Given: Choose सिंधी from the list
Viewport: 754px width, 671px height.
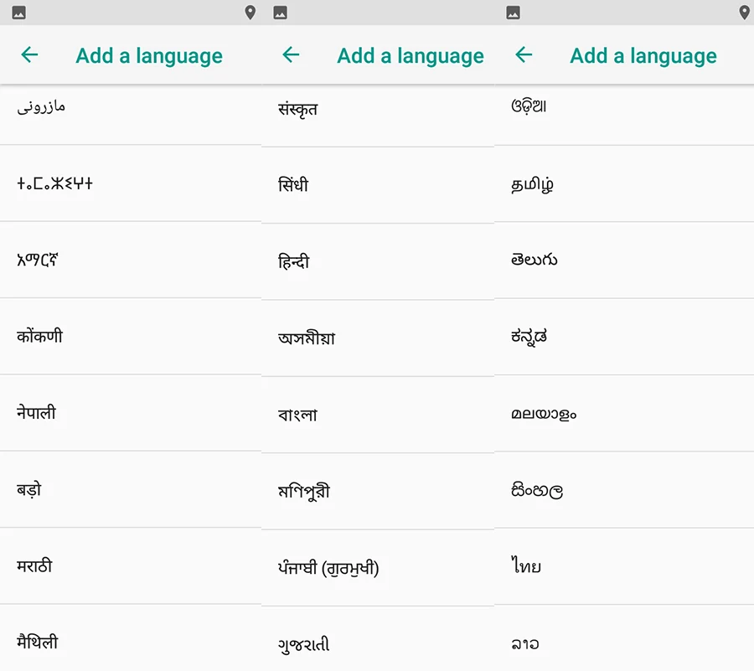Looking at the screenshot, I should (x=378, y=185).
